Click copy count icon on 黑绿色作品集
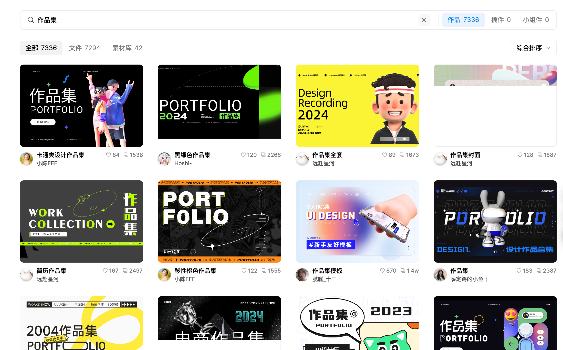 [x=263, y=155]
